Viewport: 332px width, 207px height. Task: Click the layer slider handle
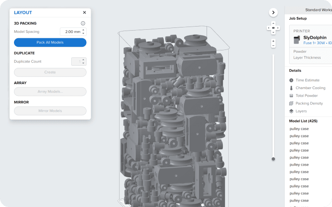click(273, 159)
